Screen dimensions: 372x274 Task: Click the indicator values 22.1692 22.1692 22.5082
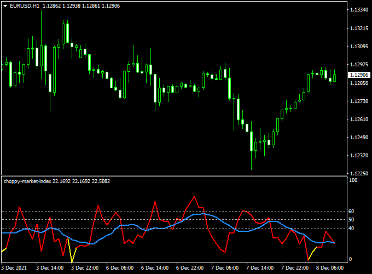[x=82, y=181]
